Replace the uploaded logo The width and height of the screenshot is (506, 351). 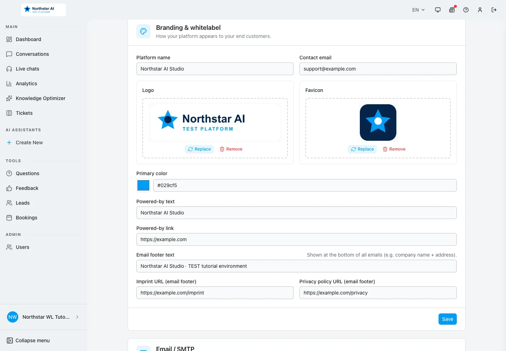[x=199, y=149]
